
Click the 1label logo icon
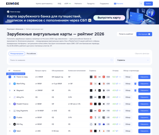point(15,131)
